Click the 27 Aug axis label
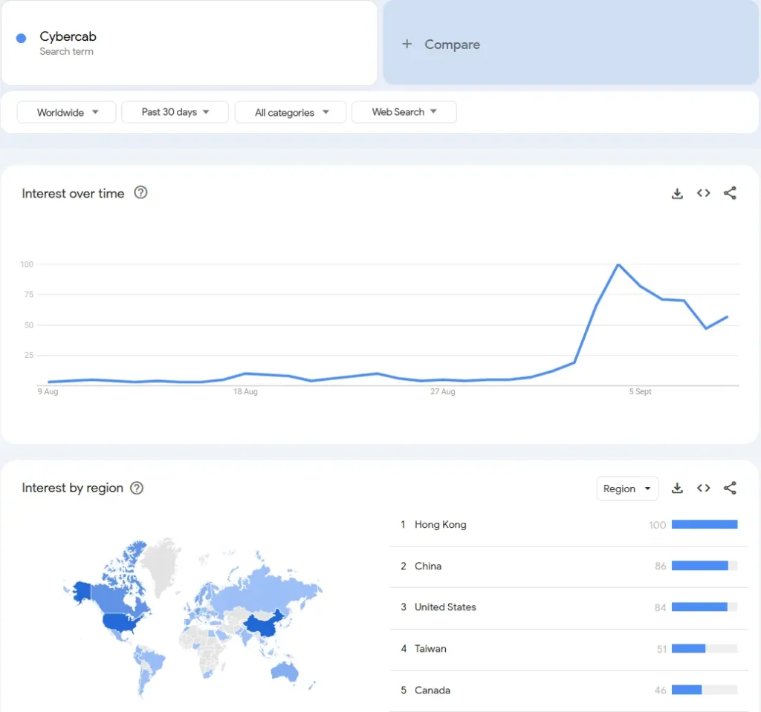The width and height of the screenshot is (761, 712). [x=443, y=391]
